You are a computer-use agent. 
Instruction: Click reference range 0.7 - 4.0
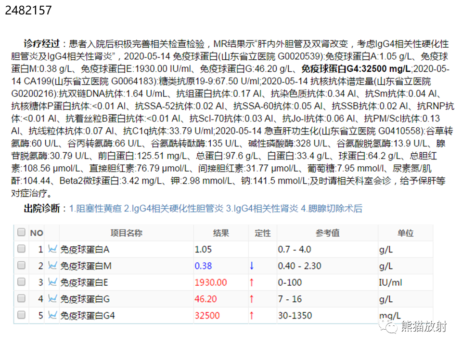click(x=295, y=249)
